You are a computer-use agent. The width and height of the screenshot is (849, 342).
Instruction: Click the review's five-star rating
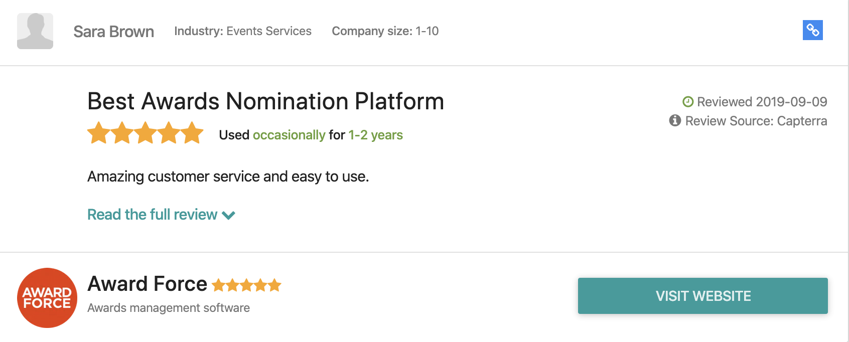pyautogui.click(x=145, y=133)
